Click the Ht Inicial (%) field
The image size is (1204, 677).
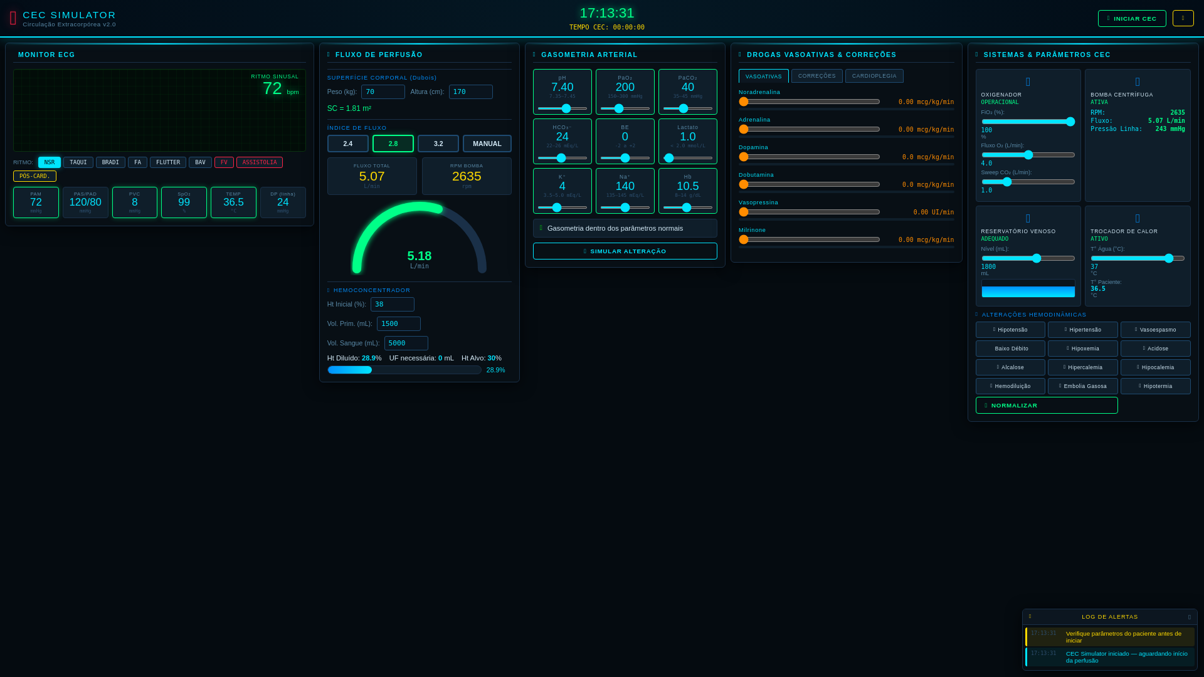(x=393, y=305)
